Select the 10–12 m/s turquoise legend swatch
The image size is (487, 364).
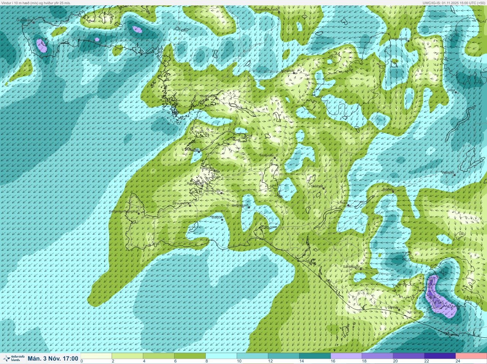[x=252, y=356]
